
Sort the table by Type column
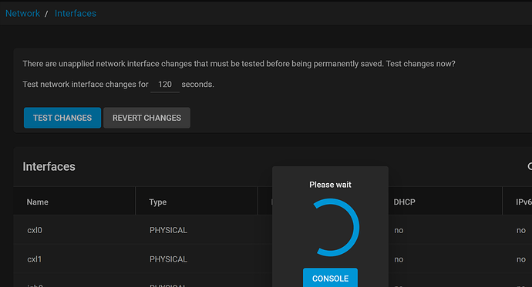tap(158, 202)
